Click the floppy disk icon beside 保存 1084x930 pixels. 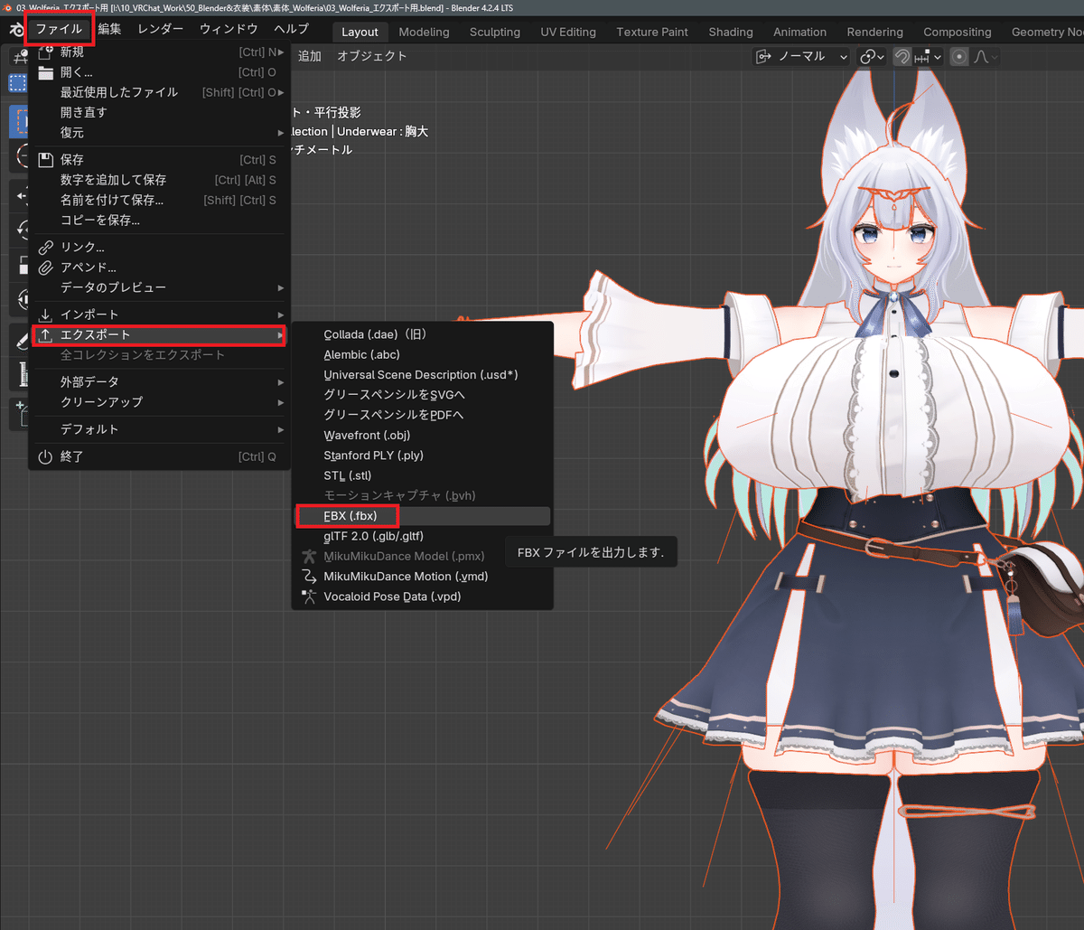[x=45, y=159]
